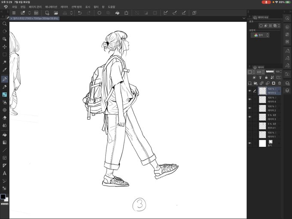The width and height of the screenshot is (292, 219).
Task: Select the Blend tool
Action: click(x=4, y=125)
